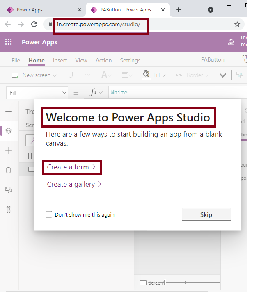
Task: Toggle strikethrough formatting
Action: pos(87,75)
